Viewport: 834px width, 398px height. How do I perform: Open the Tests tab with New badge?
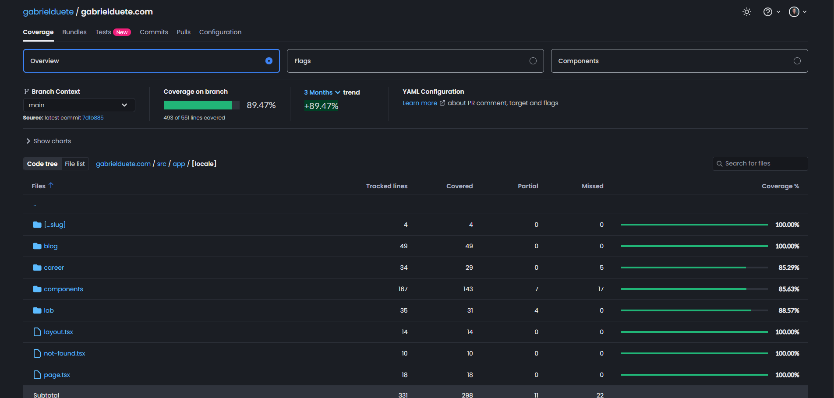(x=103, y=32)
